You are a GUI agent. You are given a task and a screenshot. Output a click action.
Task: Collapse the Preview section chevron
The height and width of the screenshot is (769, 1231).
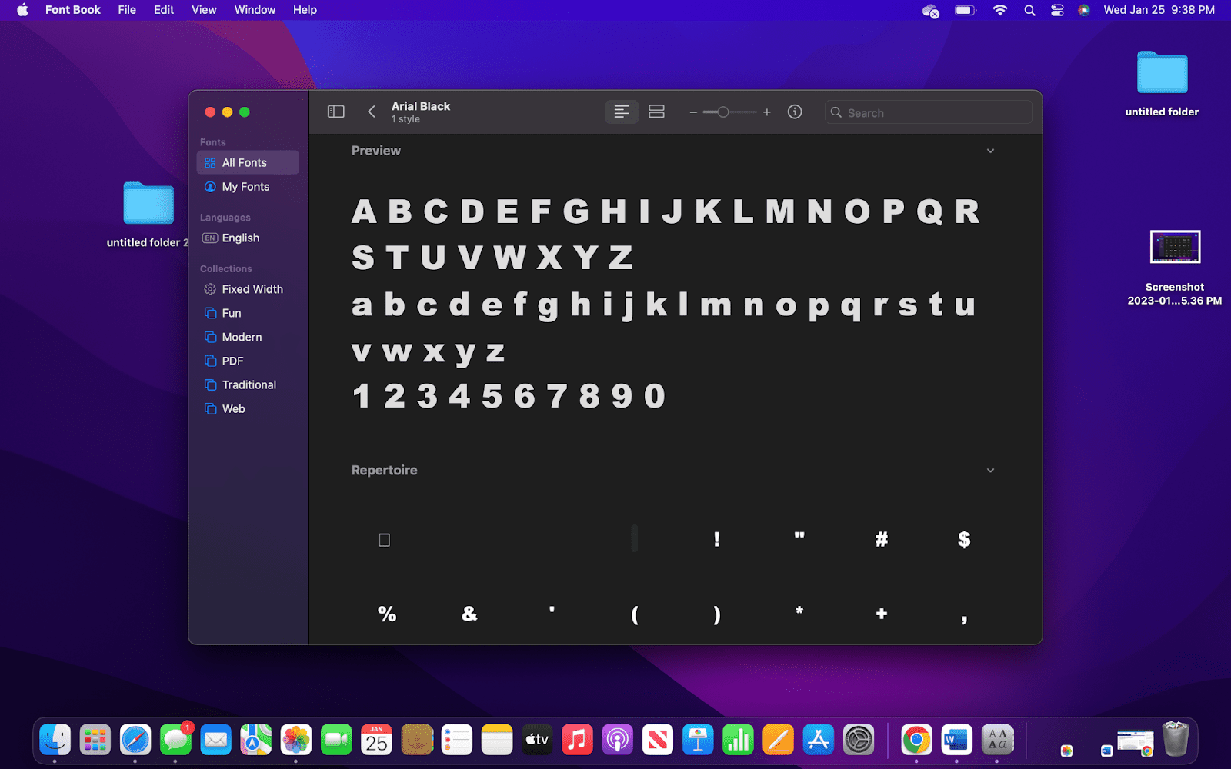pos(991,151)
